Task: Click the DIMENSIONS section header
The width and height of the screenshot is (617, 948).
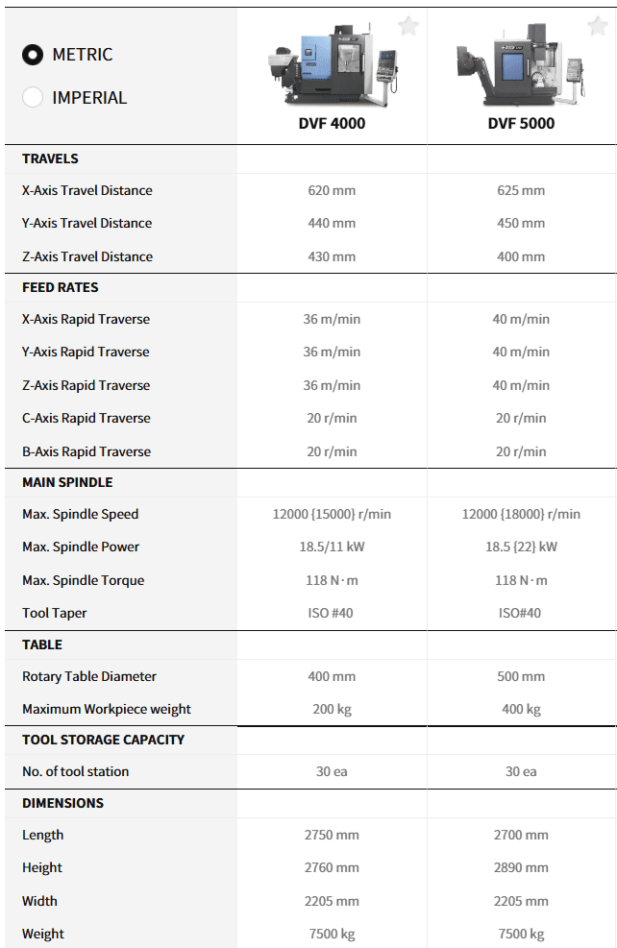Action: [x=62, y=803]
